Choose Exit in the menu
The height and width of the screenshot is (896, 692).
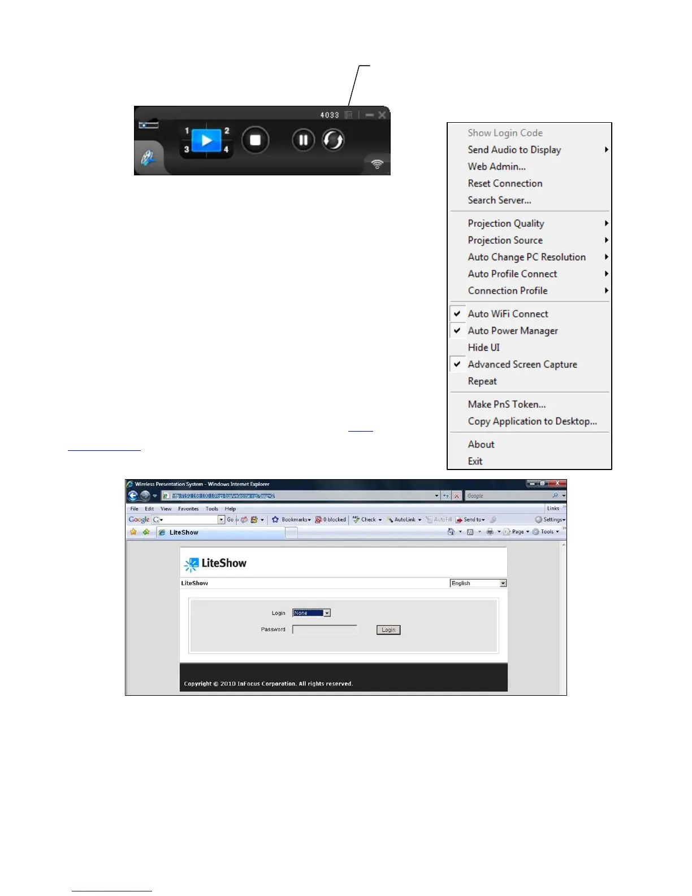(x=475, y=462)
